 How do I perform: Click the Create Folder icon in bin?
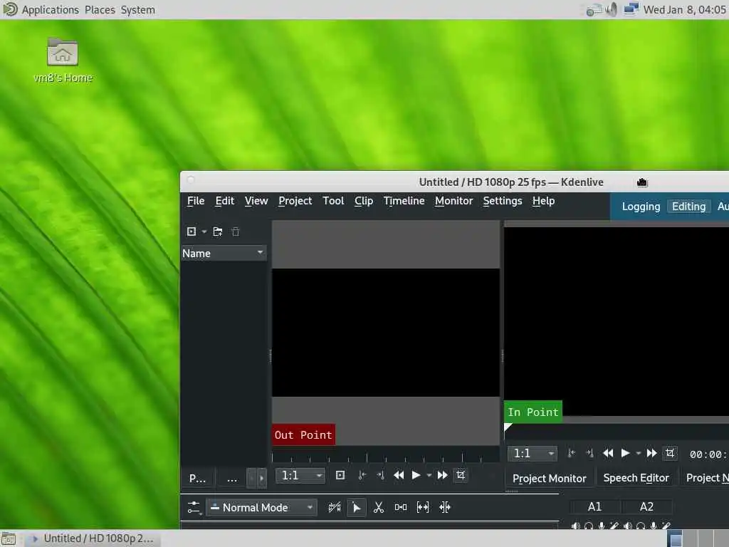(x=218, y=231)
